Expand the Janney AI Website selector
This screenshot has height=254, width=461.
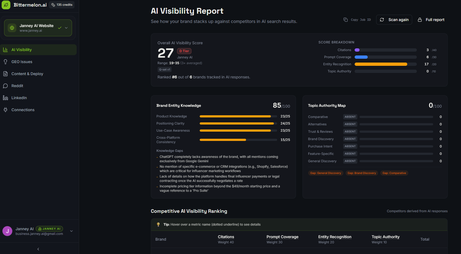[x=66, y=28]
